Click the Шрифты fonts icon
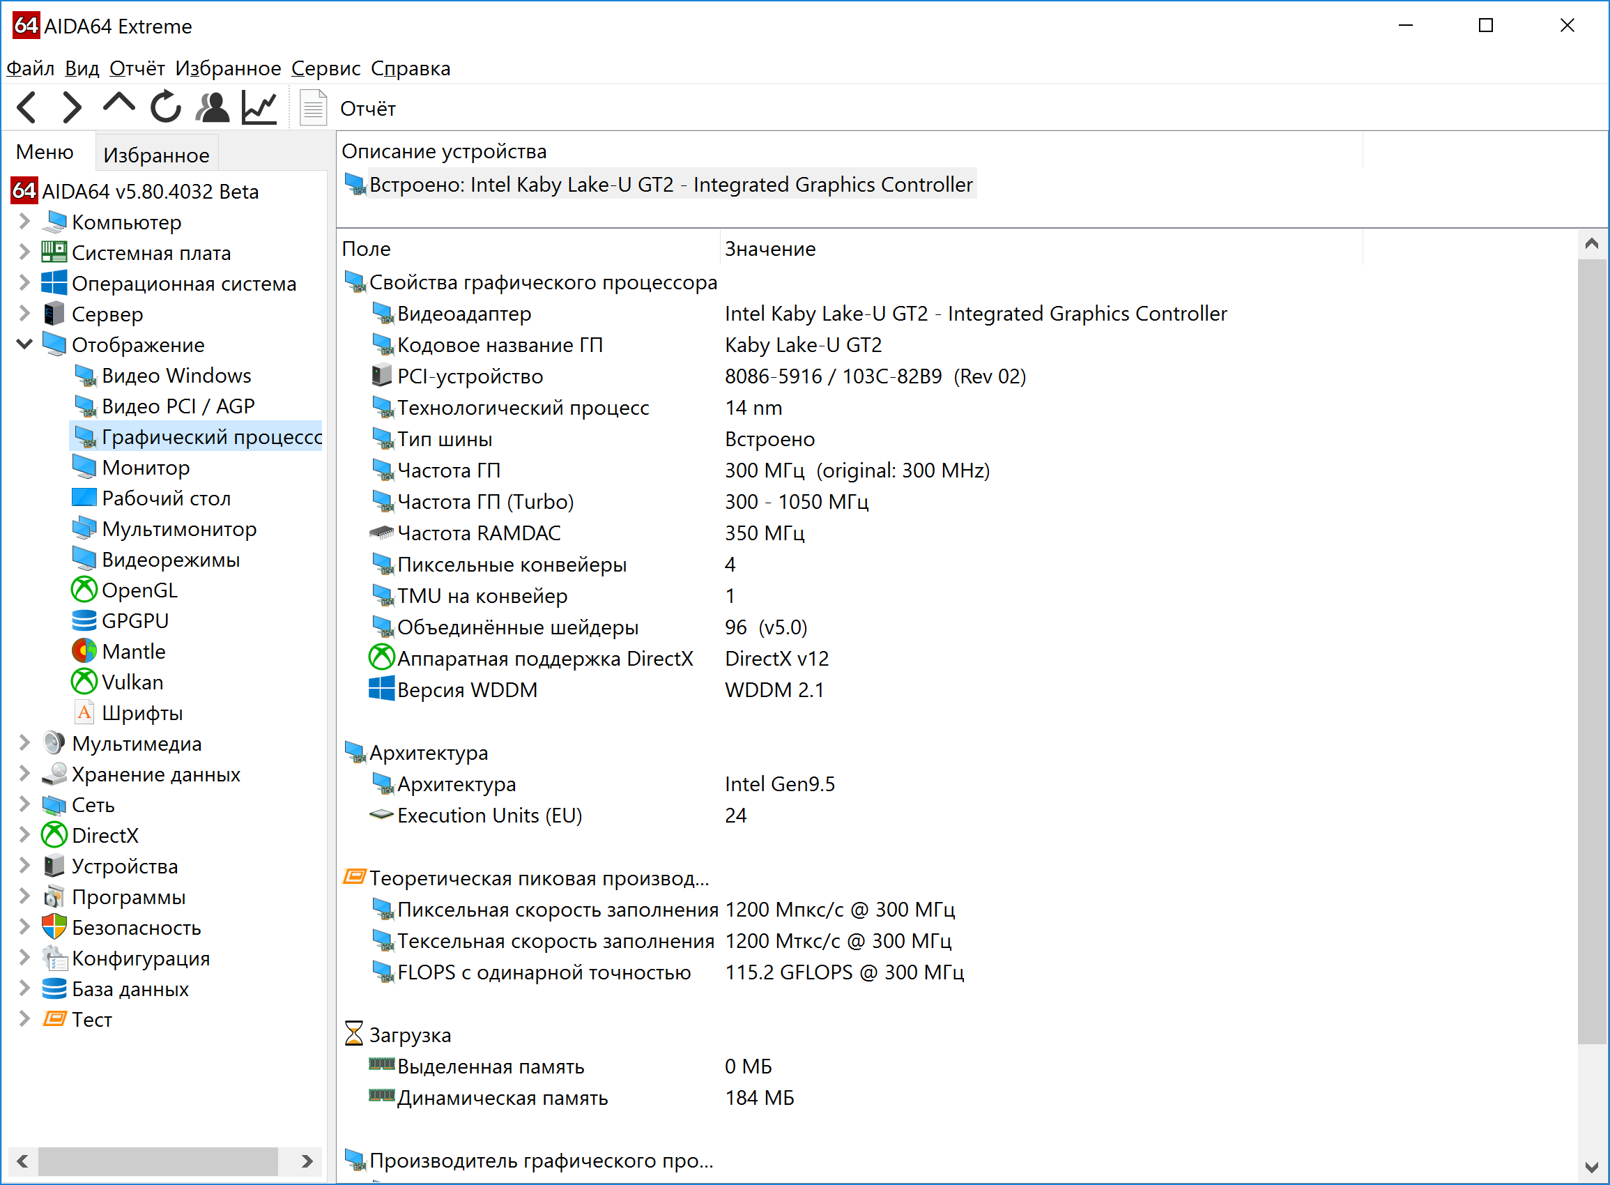The image size is (1610, 1185). (x=84, y=713)
